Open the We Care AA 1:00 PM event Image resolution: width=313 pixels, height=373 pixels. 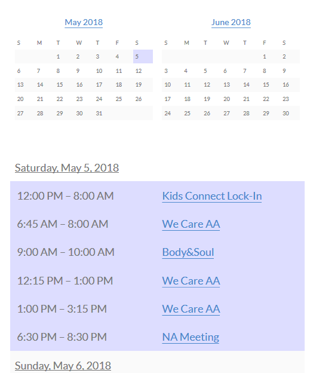(191, 309)
